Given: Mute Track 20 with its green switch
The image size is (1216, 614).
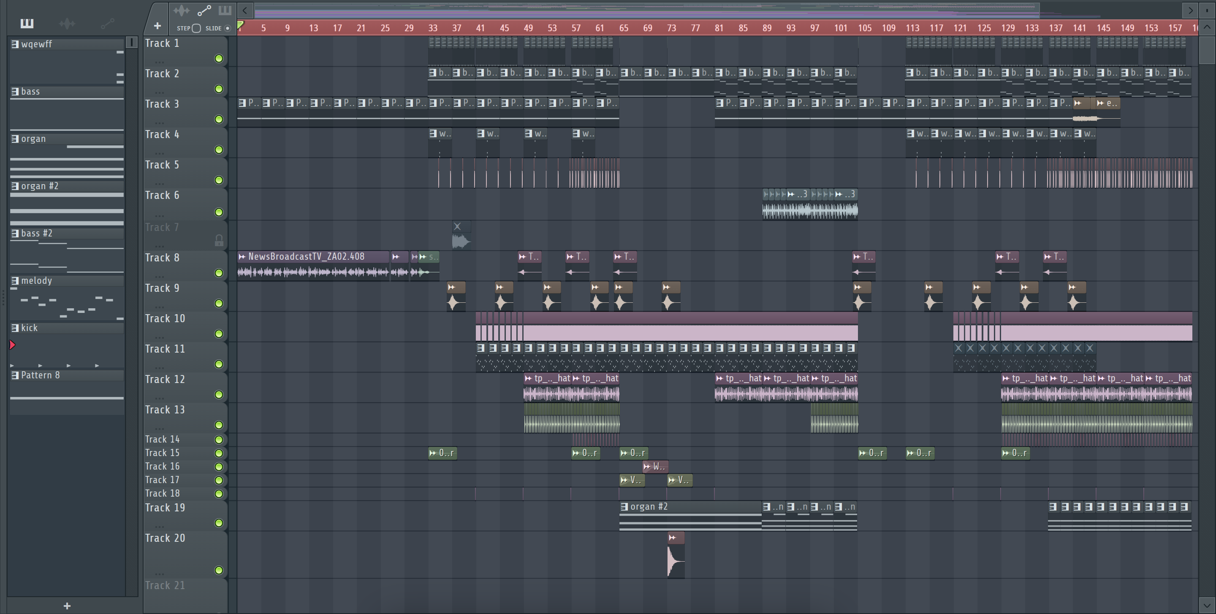Looking at the screenshot, I should click(219, 570).
